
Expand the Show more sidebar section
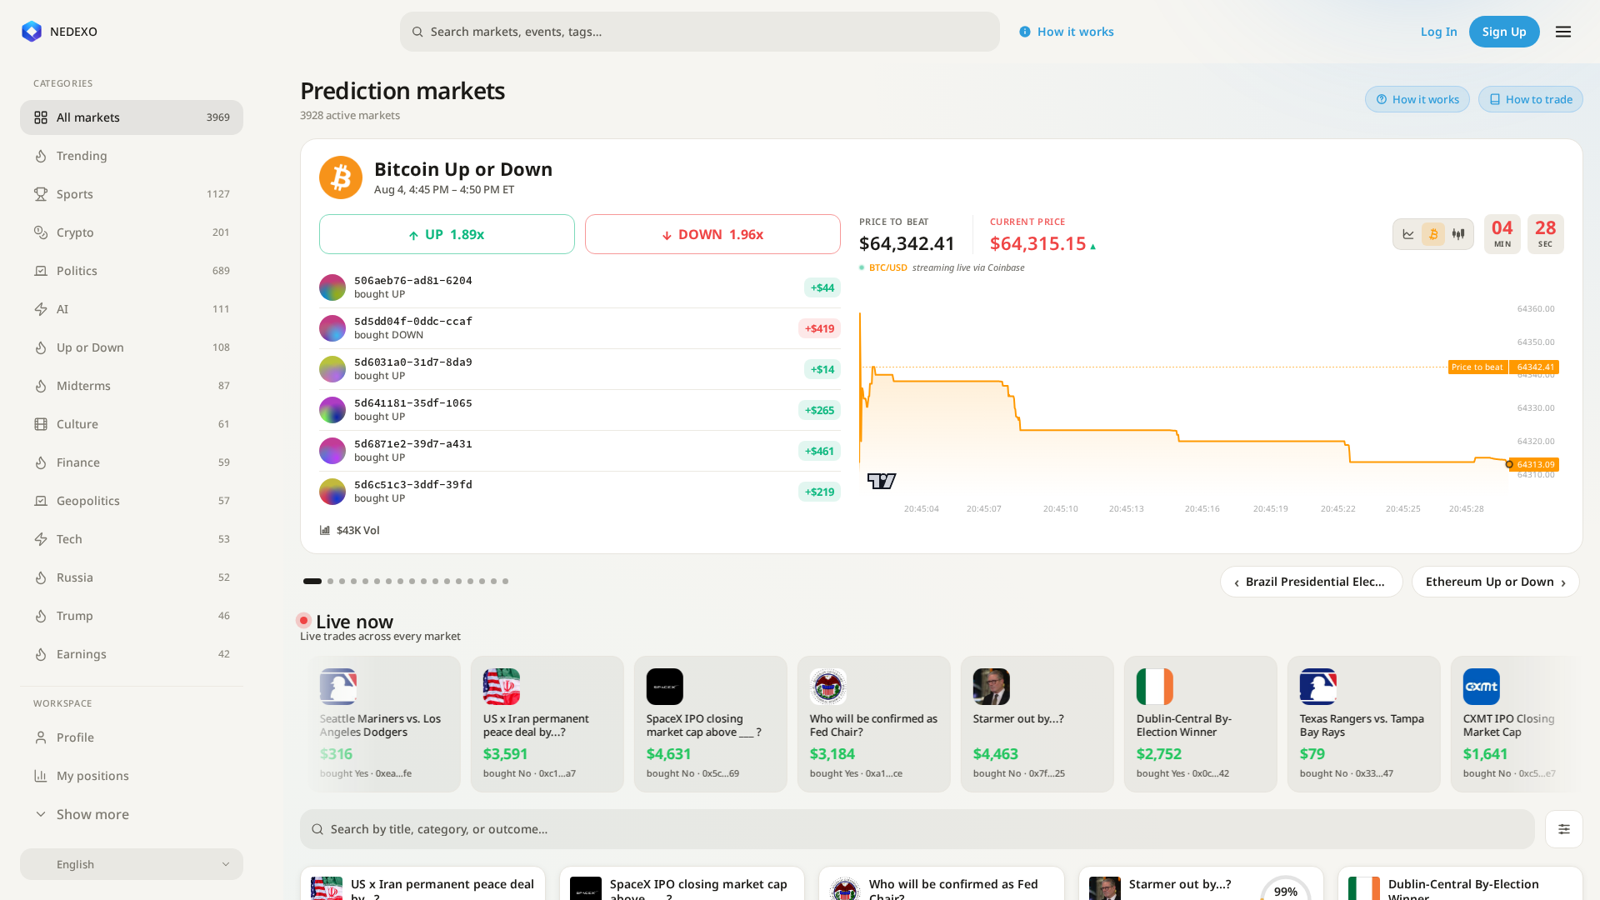click(132, 814)
